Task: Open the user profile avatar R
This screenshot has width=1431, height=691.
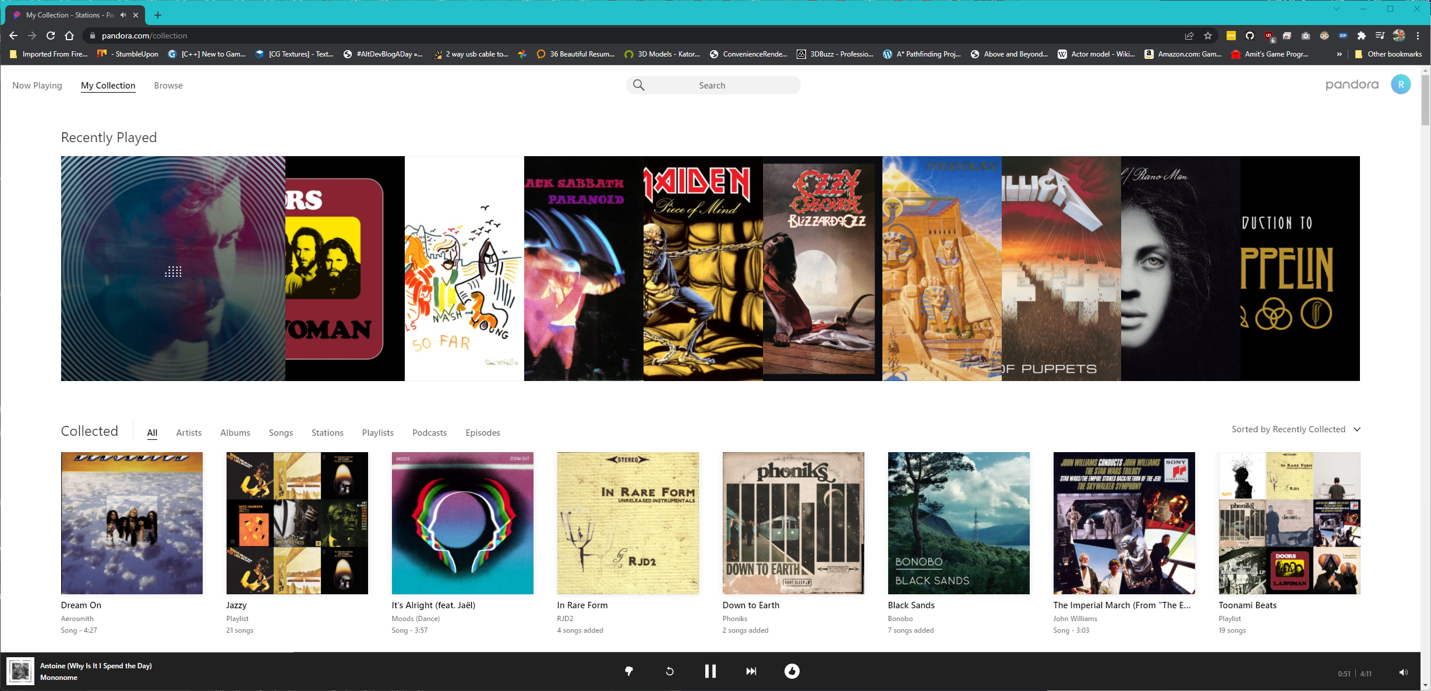Action: pyautogui.click(x=1401, y=85)
